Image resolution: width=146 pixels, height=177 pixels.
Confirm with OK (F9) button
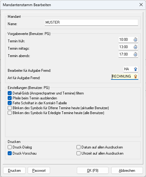click(93, 171)
